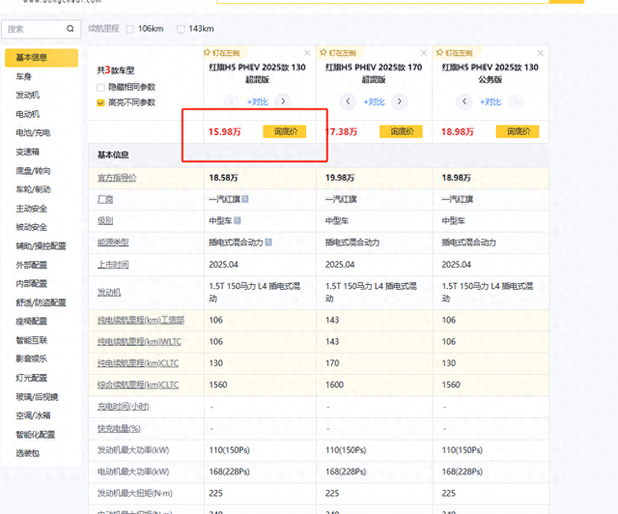Jump to 车轮/制动 section
Viewport: 618px width, 514px height.
tap(33, 189)
